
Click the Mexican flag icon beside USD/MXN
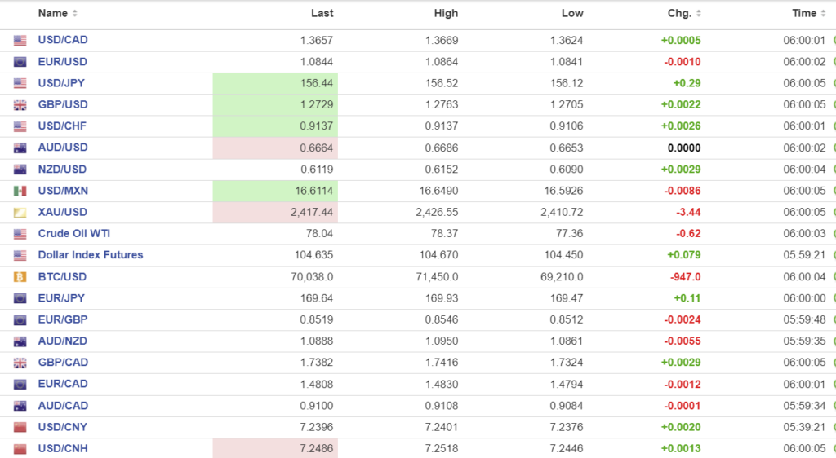pyautogui.click(x=20, y=191)
